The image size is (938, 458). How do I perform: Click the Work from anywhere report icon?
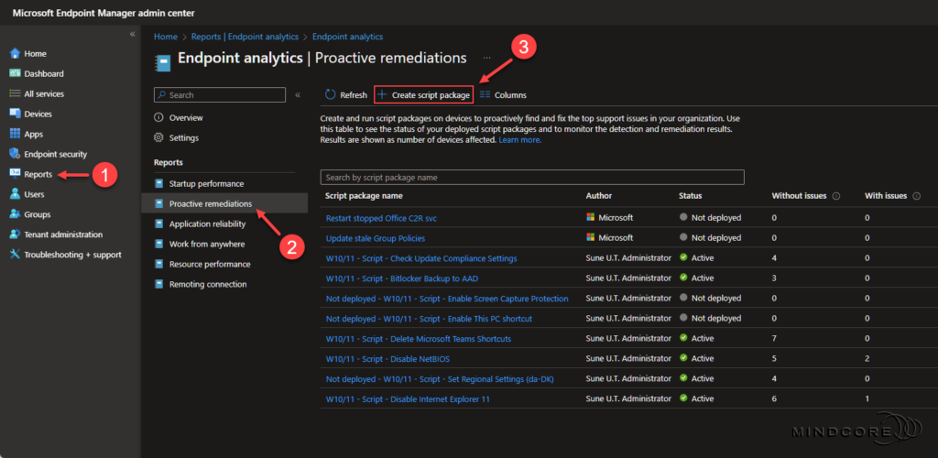[x=158, y=244]
